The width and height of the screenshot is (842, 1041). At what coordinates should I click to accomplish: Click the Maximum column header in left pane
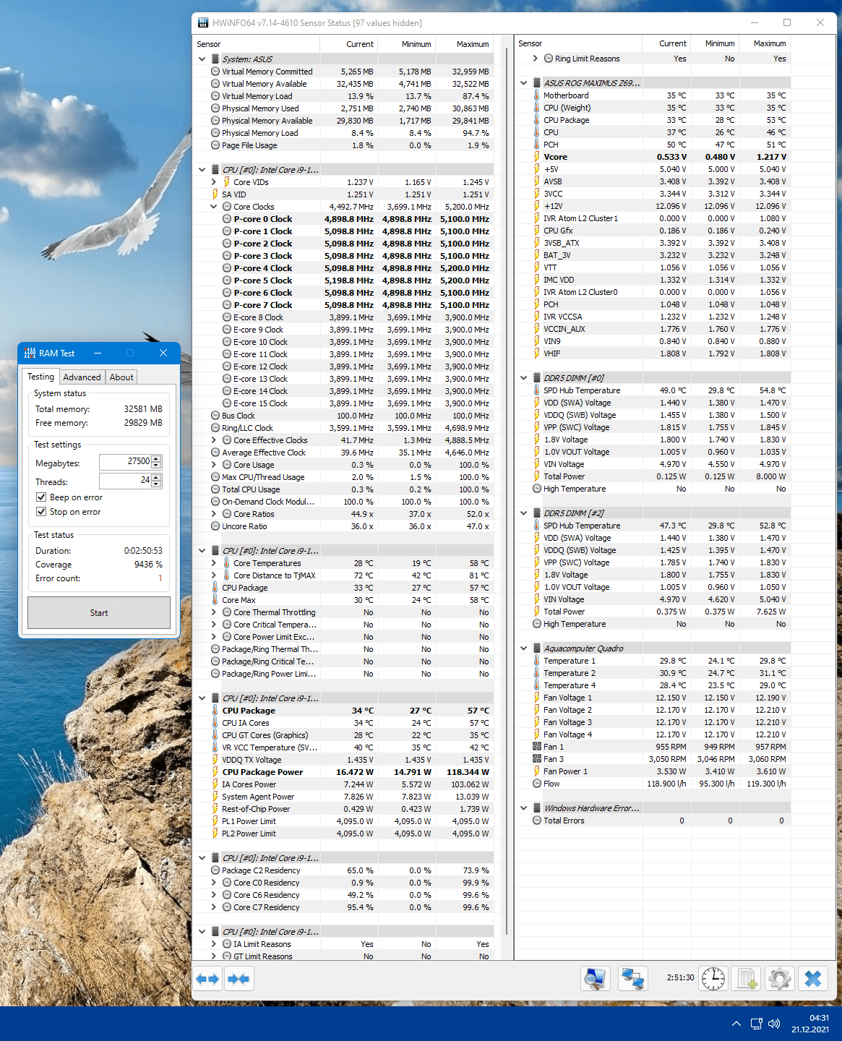(x=465, y=44)
